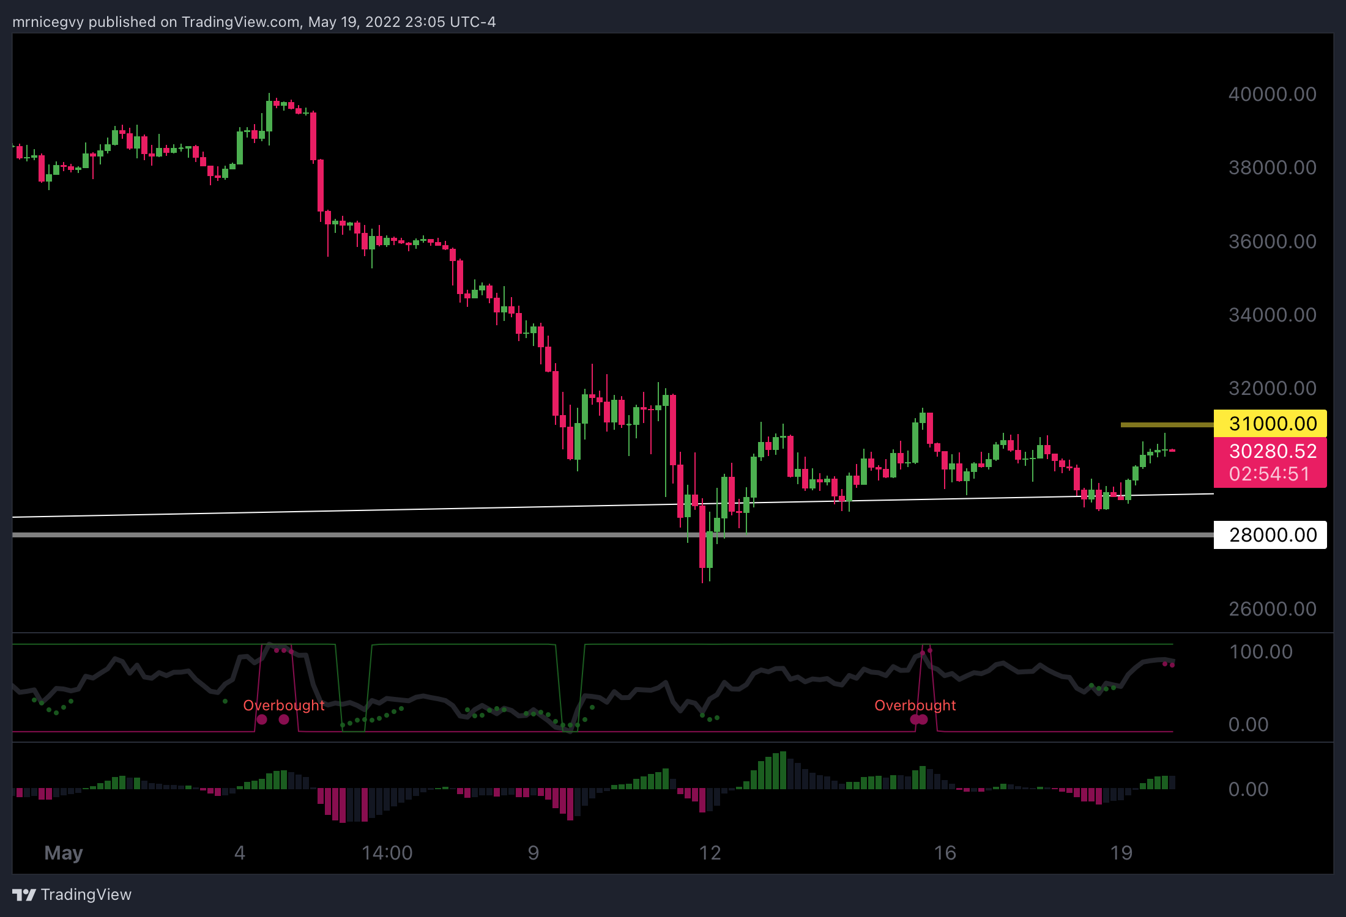
Task: Click the white 28000.00 price label
Action: click(x=1270, y=535)
